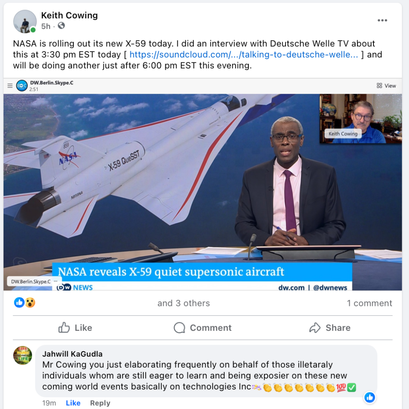Click the Comment button
The height and width of the screenshot is (409, 409).
click(203, 328)
